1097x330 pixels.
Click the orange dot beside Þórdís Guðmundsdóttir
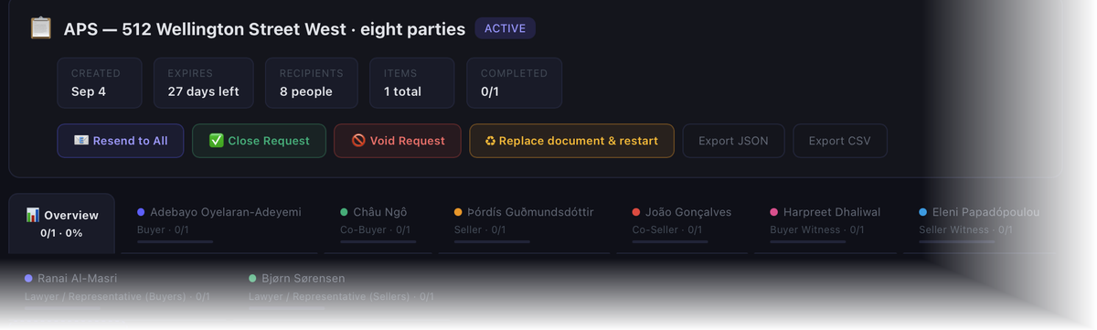click(x=458, y=212)
